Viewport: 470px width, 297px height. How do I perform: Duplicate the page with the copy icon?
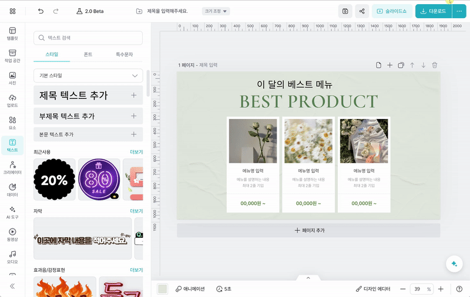(401, 65)
